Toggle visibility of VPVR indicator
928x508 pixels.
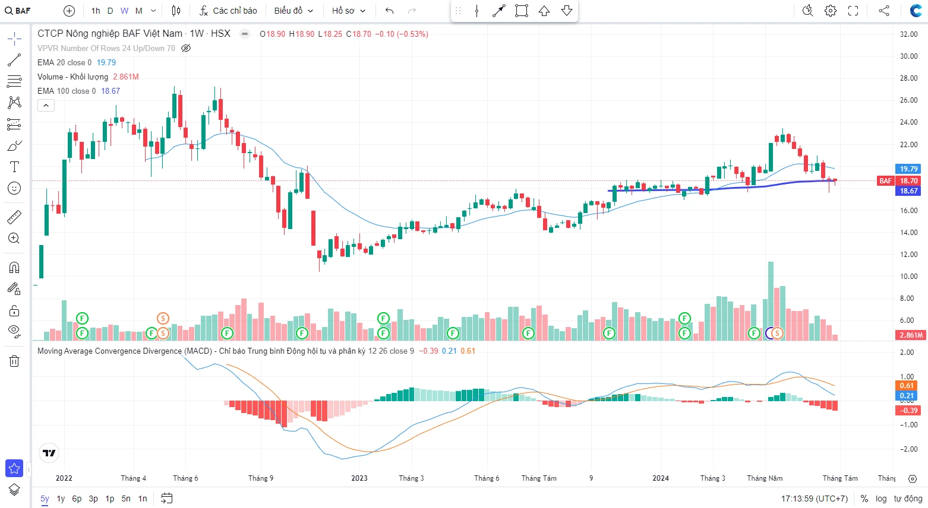[186, 48]
